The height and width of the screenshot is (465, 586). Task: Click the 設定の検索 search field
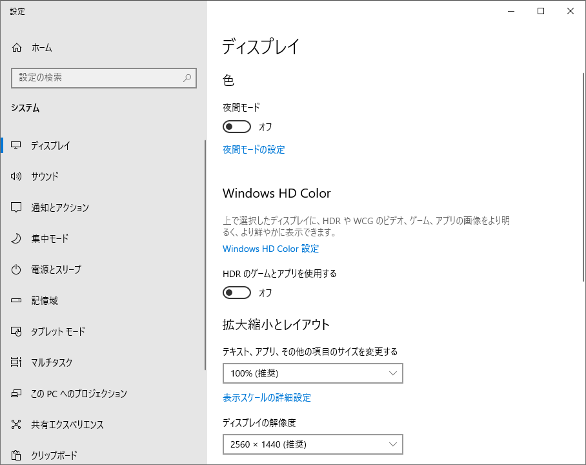point(104,77)
